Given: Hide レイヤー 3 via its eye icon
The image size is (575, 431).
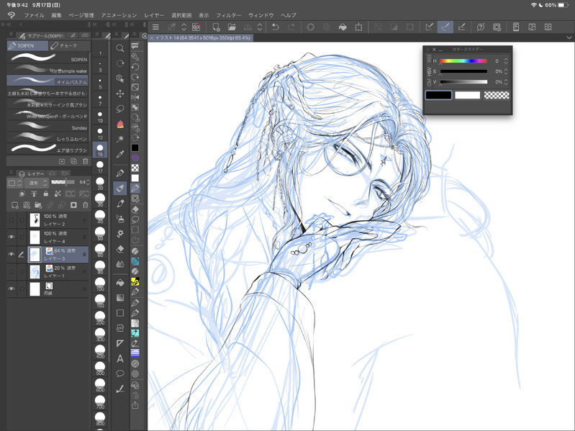Looking at the screenshot, I should tap(12, 254).
